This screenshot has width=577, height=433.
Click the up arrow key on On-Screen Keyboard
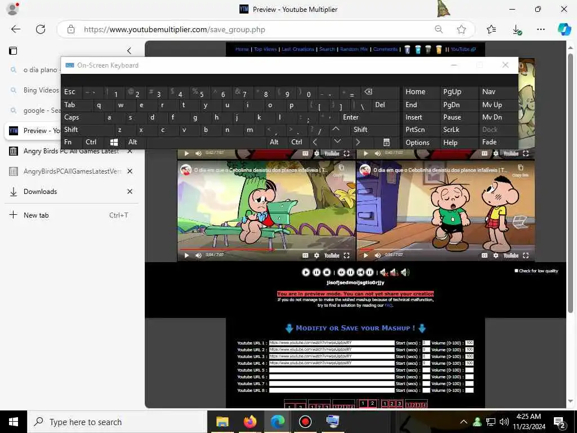coord(336,130)
